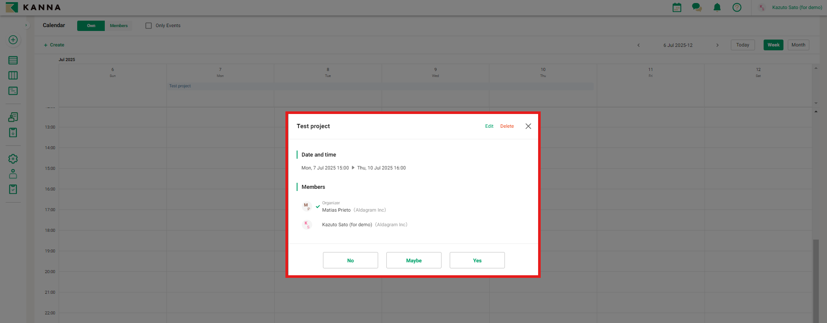The width and height of the screenshot is (827, 323).
Task: Open the board columns icon in the sidebar
Action: tap(13, 75)
